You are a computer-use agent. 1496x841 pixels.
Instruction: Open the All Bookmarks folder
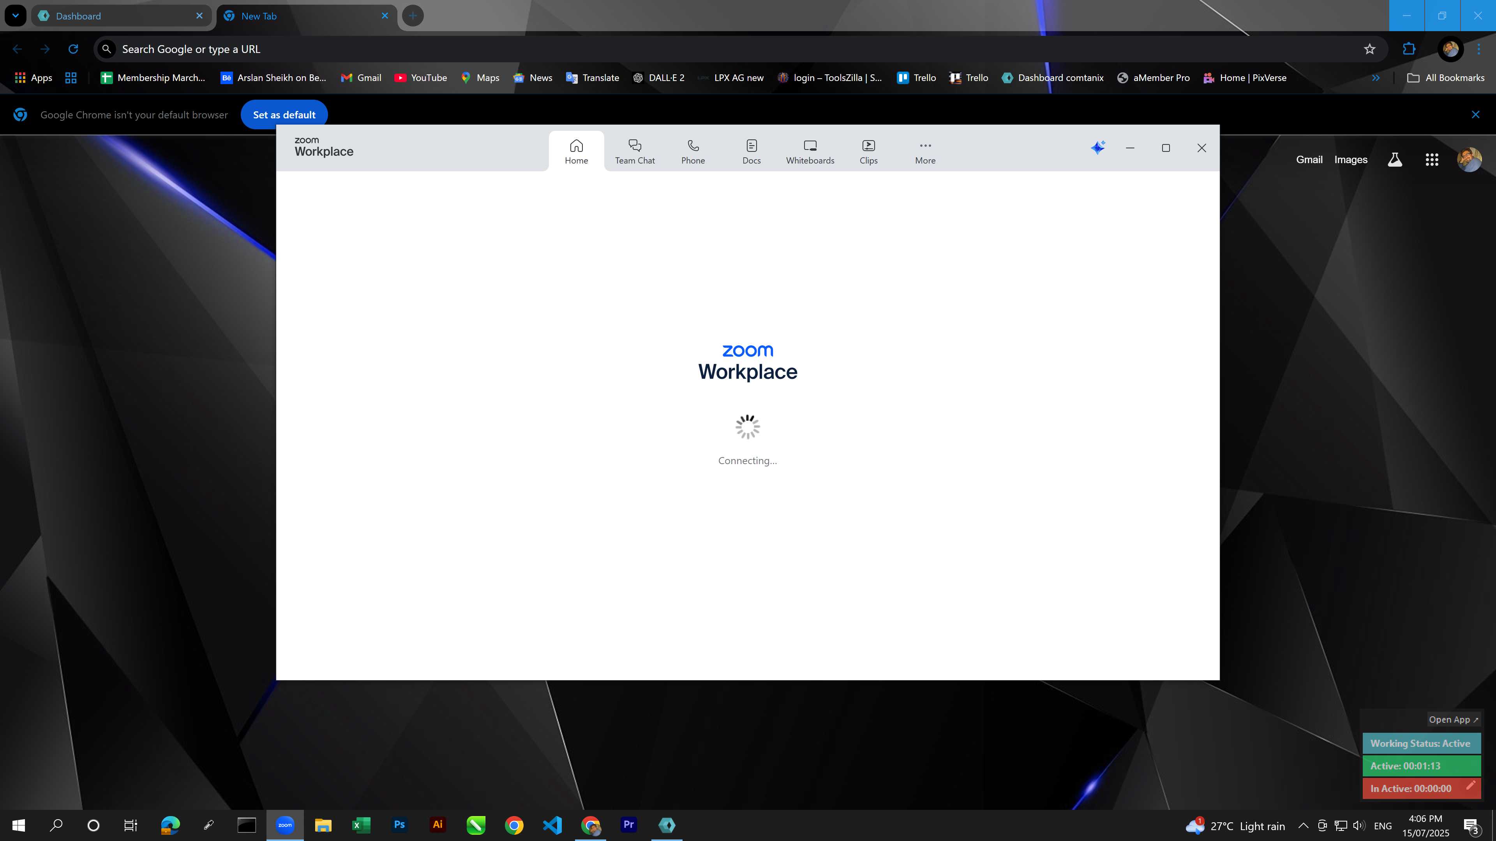(x=1445, y=78)
